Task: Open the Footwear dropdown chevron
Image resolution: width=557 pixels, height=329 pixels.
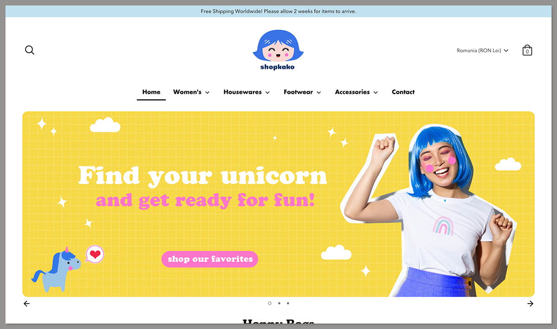Action: [319, 92]
